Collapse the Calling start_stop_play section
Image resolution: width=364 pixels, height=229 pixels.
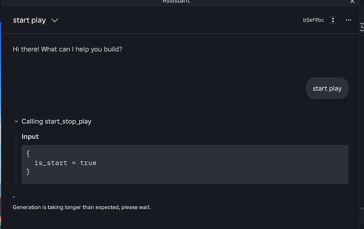[16, 121]
